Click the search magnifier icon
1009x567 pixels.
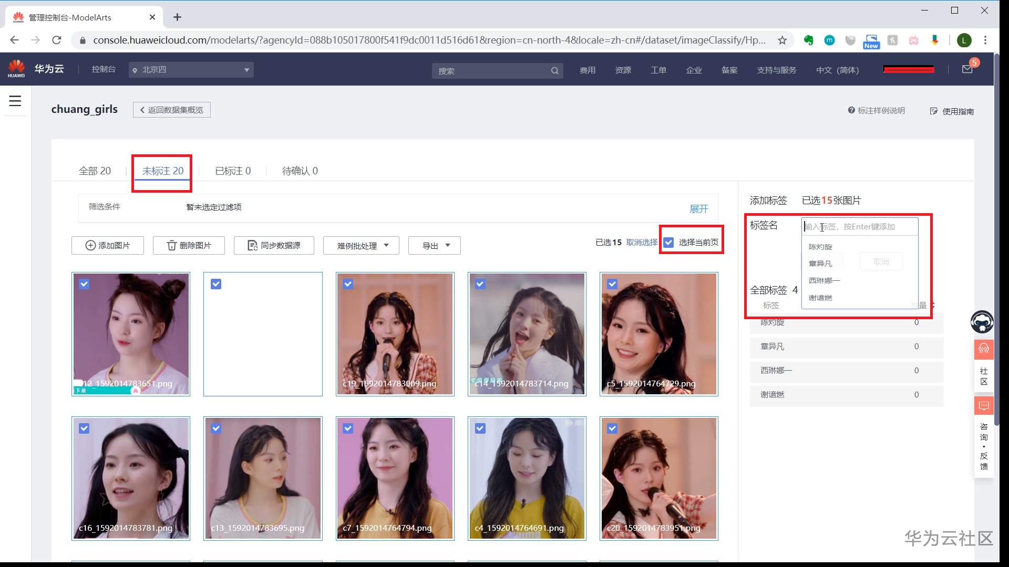tap(554, 71)
